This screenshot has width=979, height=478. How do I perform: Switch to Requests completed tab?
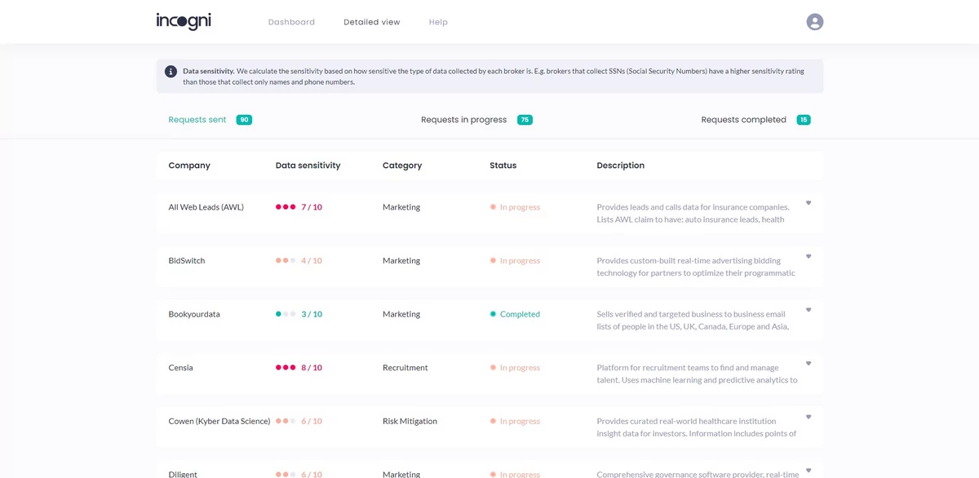coord(743,120)
